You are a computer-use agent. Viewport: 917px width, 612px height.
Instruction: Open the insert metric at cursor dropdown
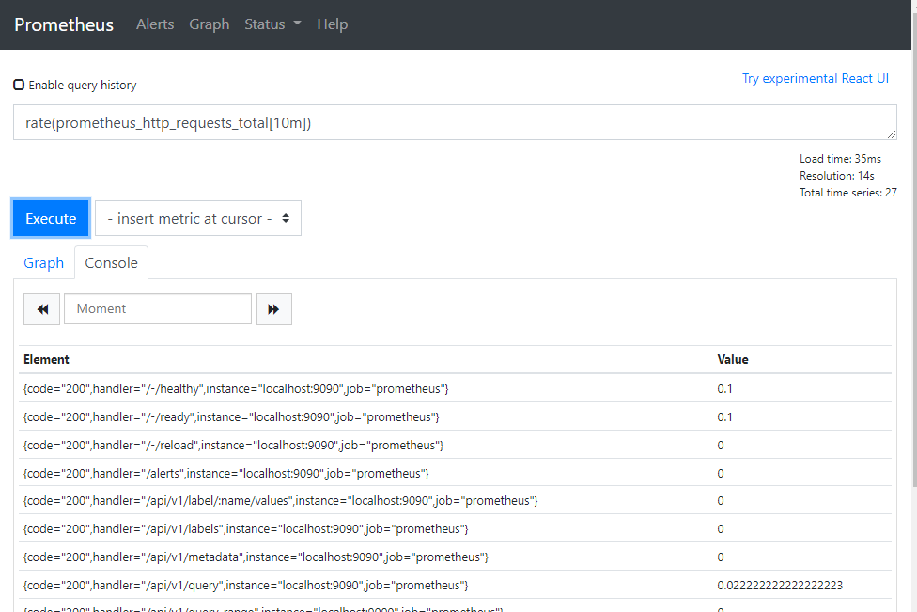click(x=198, y=218)
